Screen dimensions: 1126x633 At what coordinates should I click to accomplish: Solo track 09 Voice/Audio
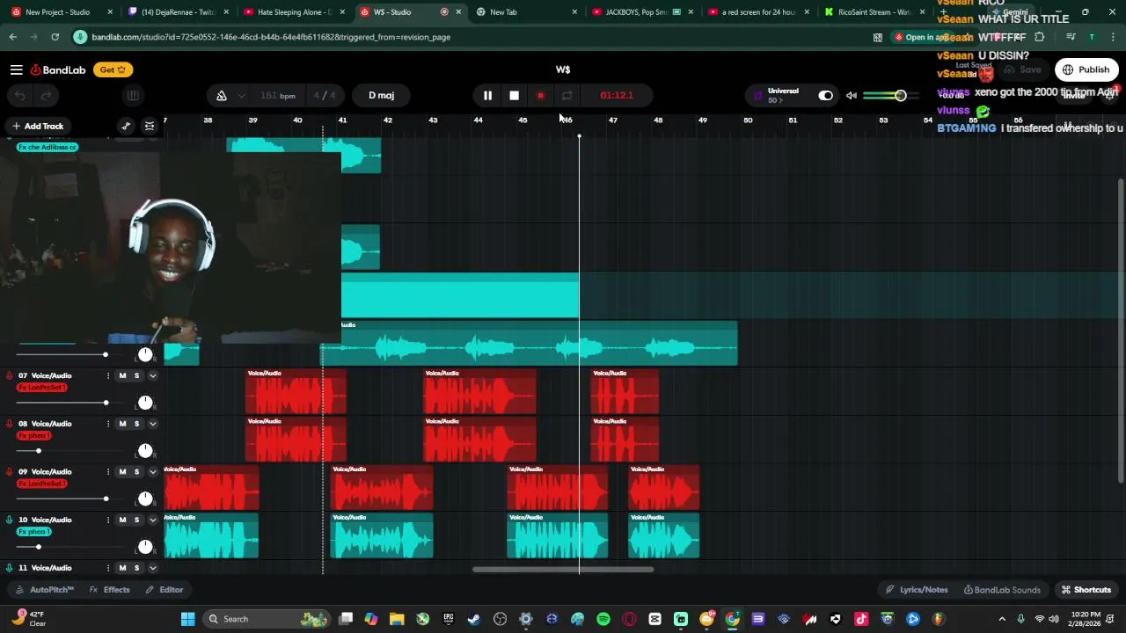pyautogui.click(x=136, y=472)
